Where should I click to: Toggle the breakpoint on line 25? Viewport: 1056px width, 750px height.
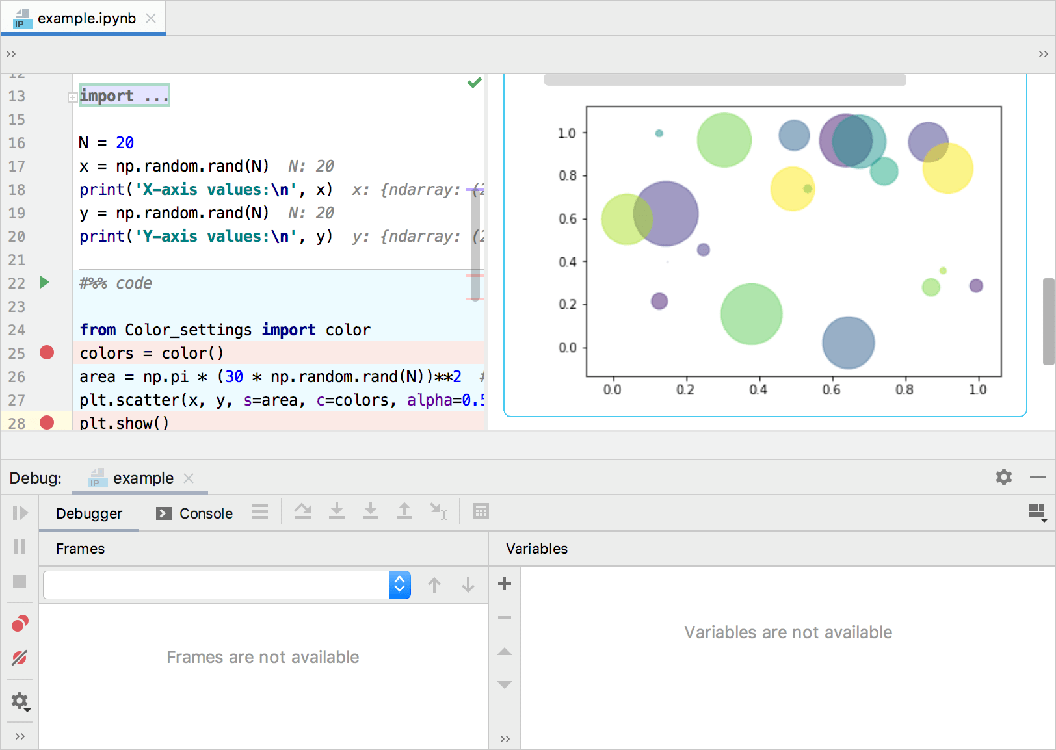tap(46, 353)
